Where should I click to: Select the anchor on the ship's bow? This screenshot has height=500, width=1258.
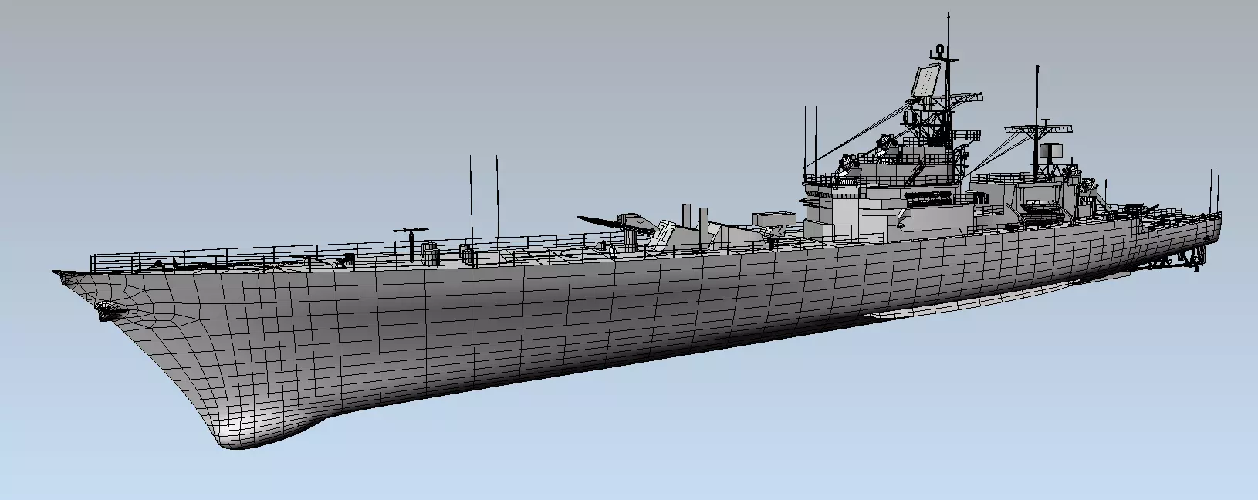coord(110,310)
